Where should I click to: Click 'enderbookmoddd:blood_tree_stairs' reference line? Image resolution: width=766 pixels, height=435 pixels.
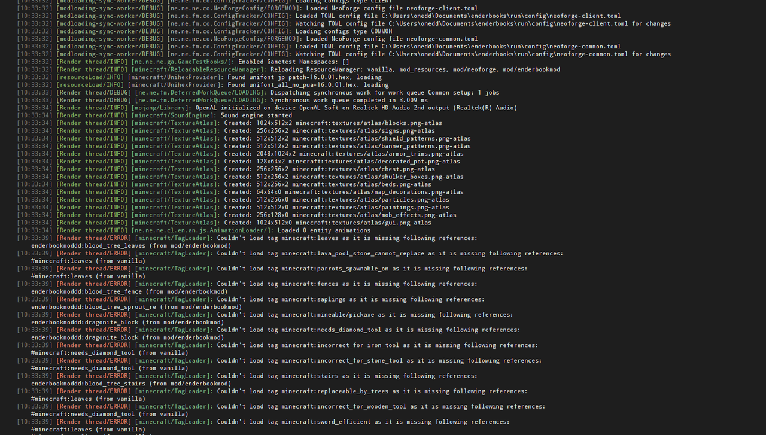pos(131,384)
